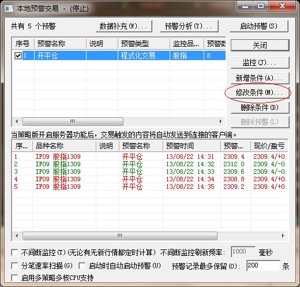Screen dimensions: 300x287
Task: Click price value 2309.2
Action: click(x=234, y=187)
